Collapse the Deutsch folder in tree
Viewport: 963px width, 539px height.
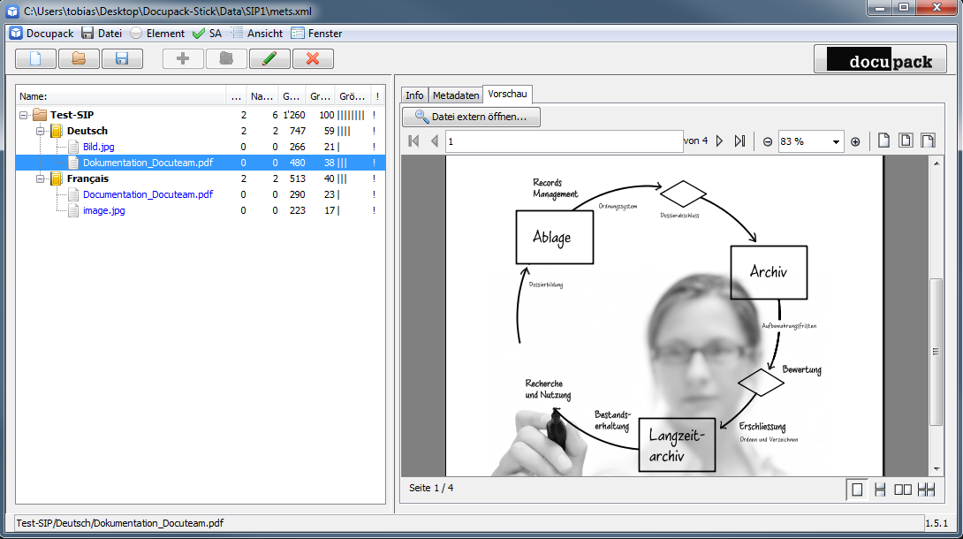40,131
